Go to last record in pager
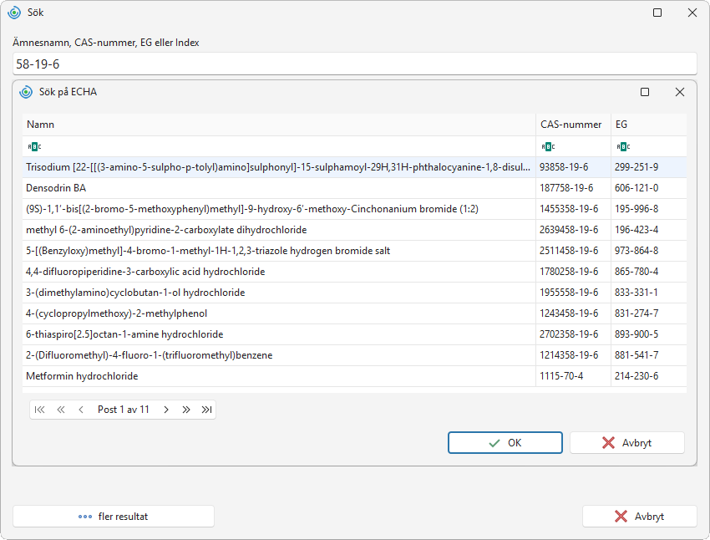The height and width of the screenshot is (540, 710). click(x=206, y=410)
